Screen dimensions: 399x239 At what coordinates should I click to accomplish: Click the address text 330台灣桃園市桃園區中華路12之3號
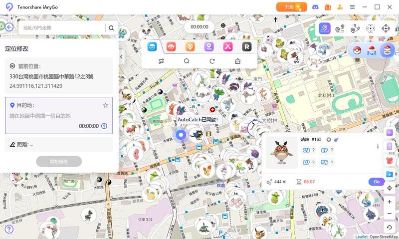click(51, 77)
